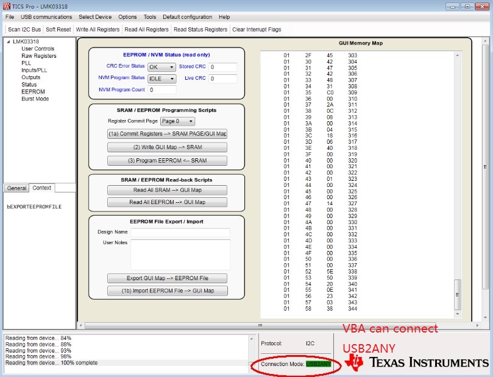Click the GUI Memory Map scrollbar thumb
The height and width of the screenshot is (377, 493).
click(x=458, y=295)
